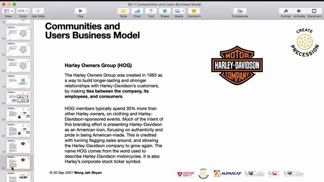Click the paragraph starting 'The Harley Owners Group'

point(113,85)
